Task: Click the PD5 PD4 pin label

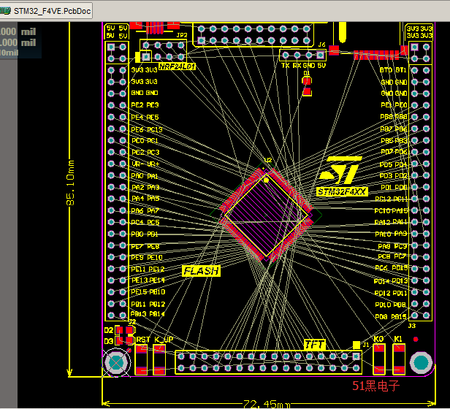Action: (394, 165)
